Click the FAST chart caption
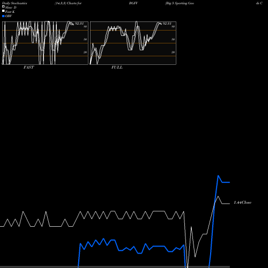268x268 pixels. point(28,68)
